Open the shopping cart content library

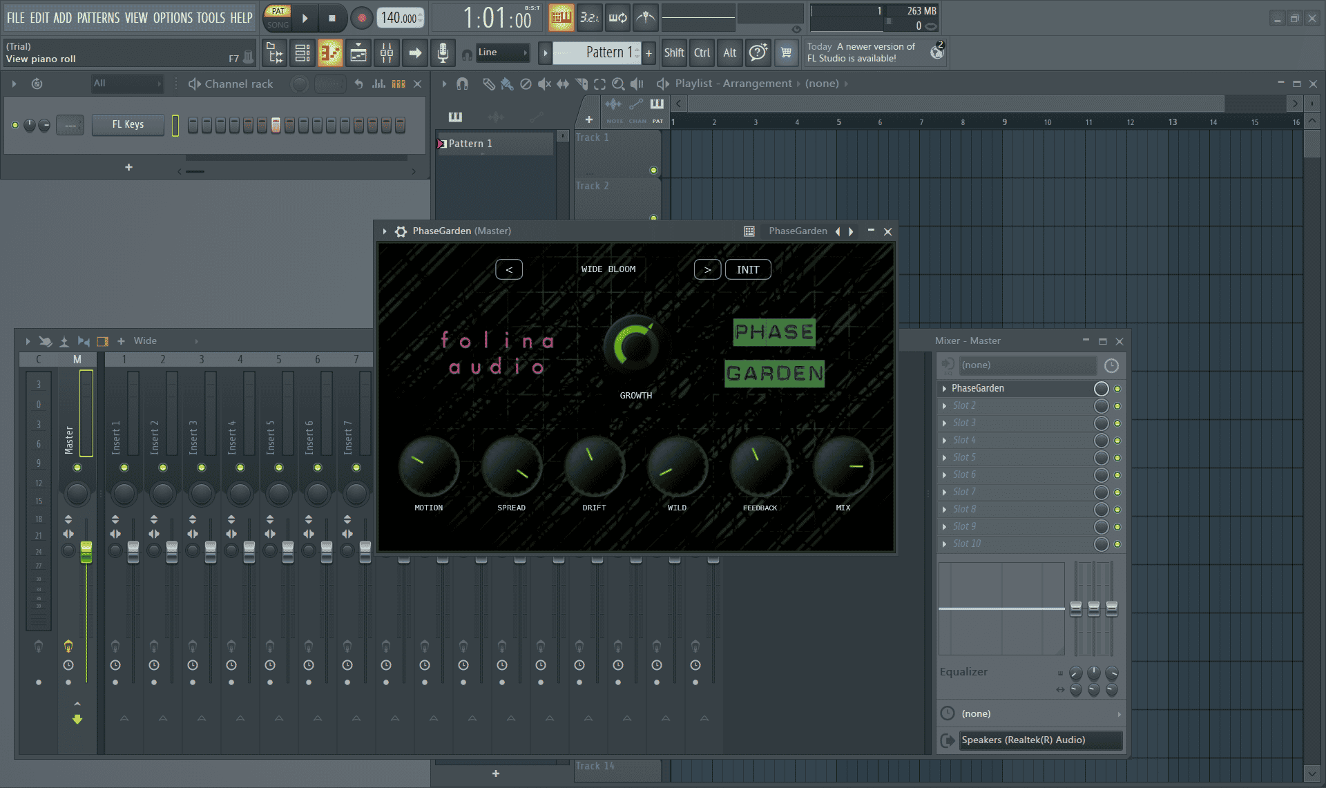(x=786, y=52)
